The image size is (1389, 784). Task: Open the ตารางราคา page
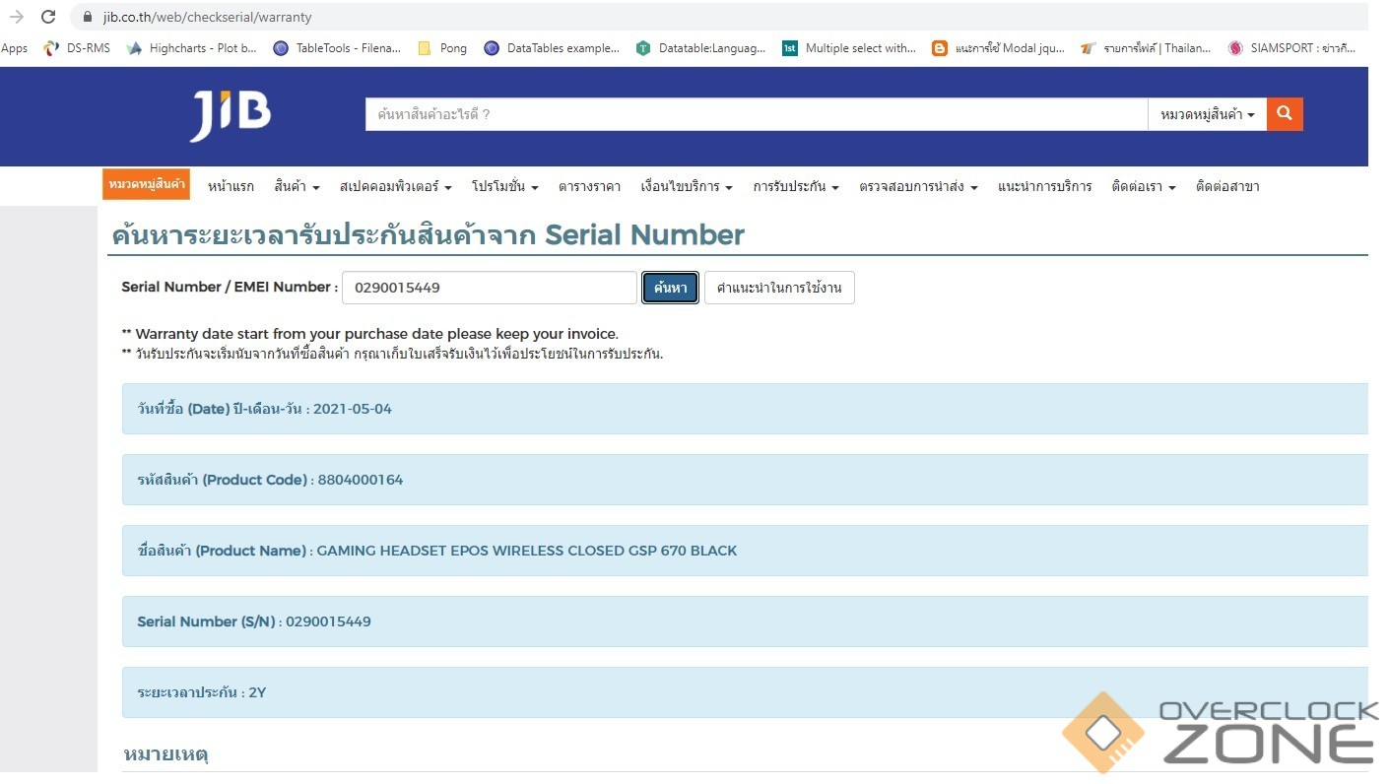click(589, 186)
